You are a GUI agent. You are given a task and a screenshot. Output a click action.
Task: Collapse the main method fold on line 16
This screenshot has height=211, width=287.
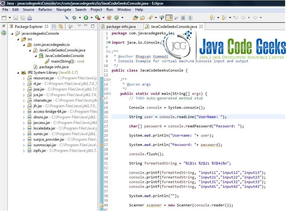[x=109, y=94]
